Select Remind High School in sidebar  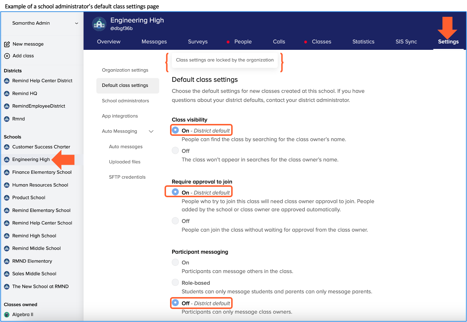34,236
